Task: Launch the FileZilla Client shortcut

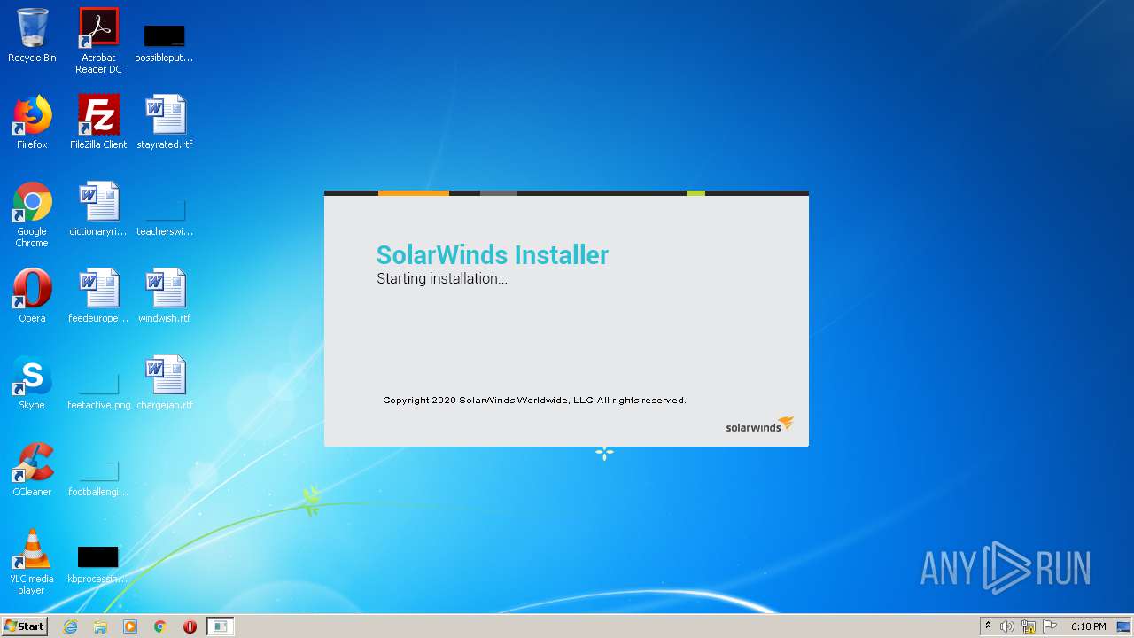Action: click(98, 122)
